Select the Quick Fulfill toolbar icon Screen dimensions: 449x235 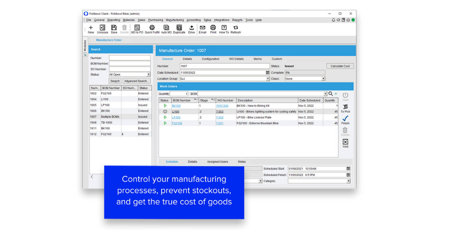coord(152,28)
